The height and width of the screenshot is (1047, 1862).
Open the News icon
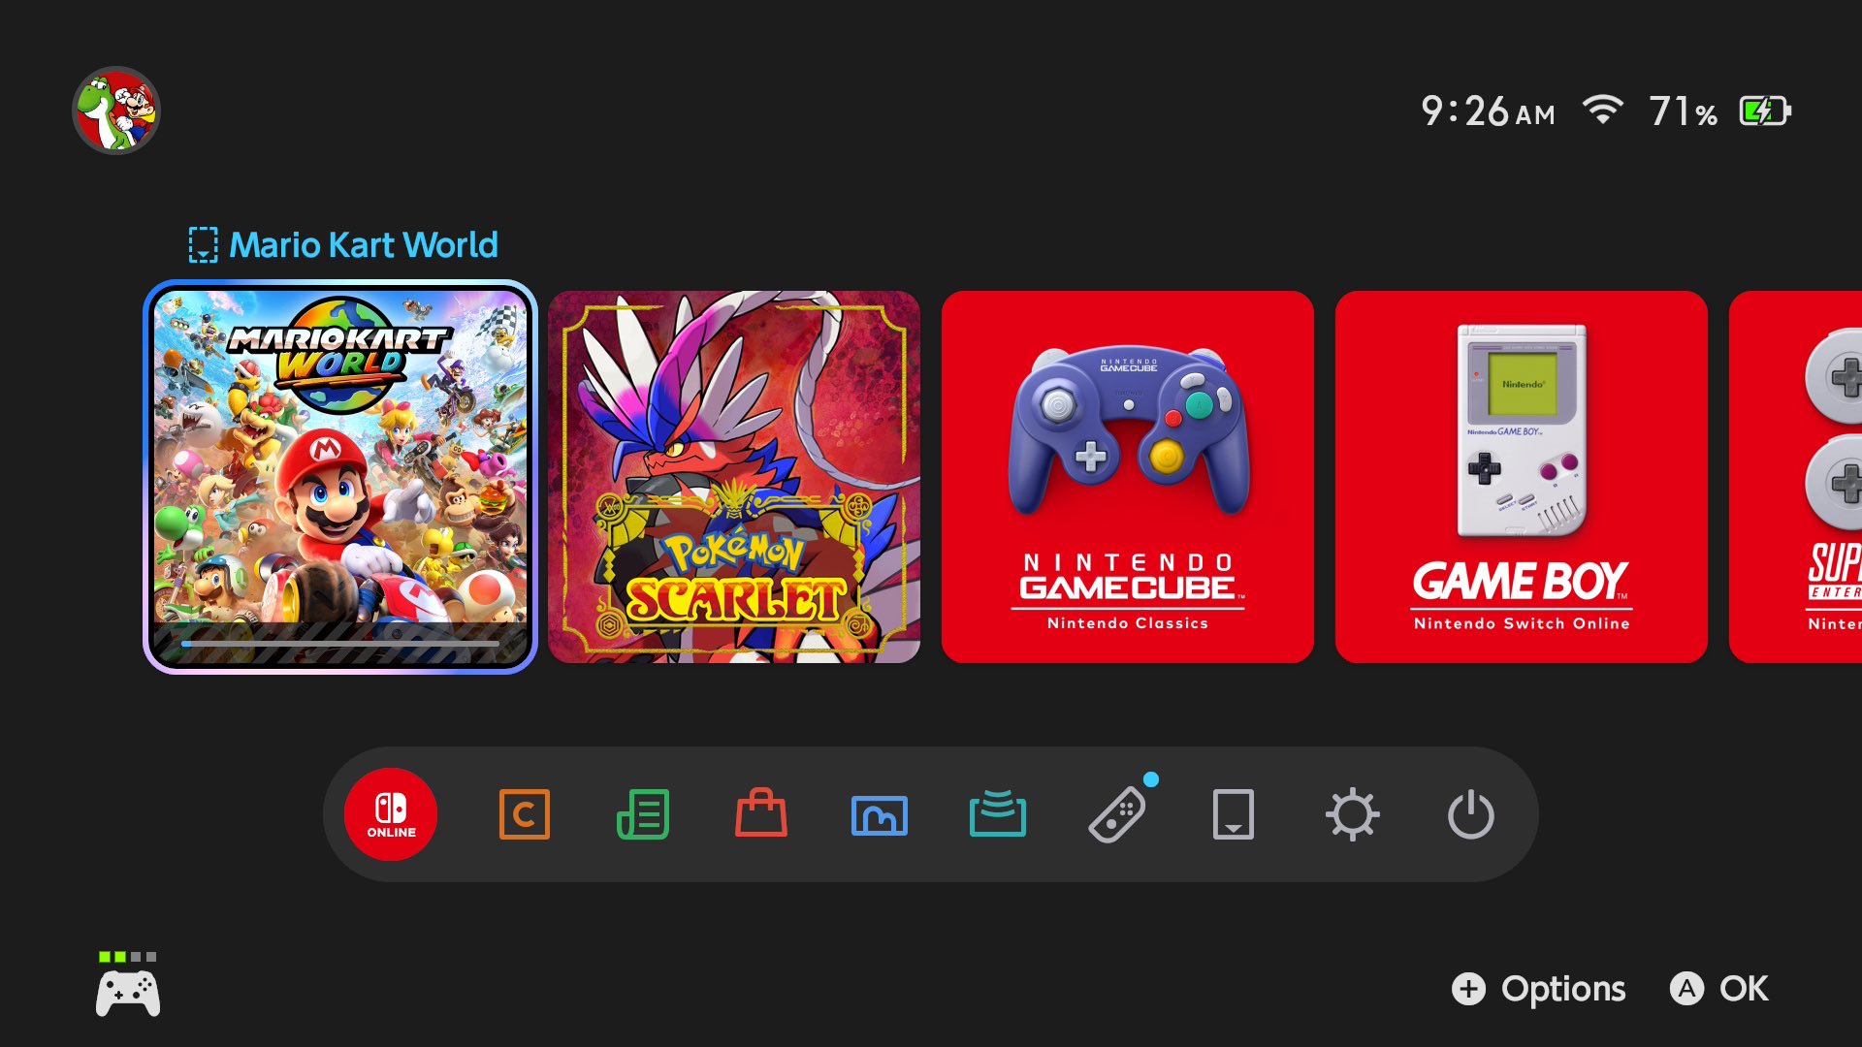pos(643,814)
